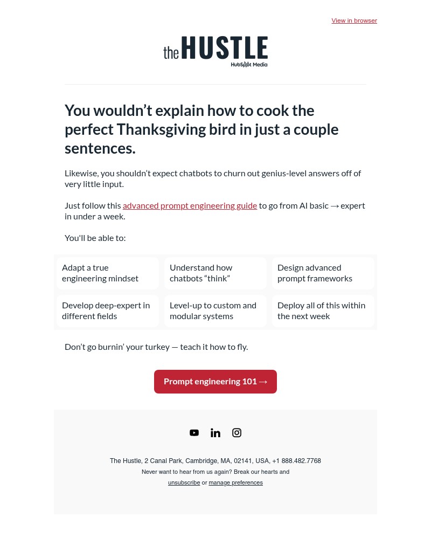Select the 'Design advanced prompt frameworks' card
This screenshot has width=431, height=552.
(323, 273)
